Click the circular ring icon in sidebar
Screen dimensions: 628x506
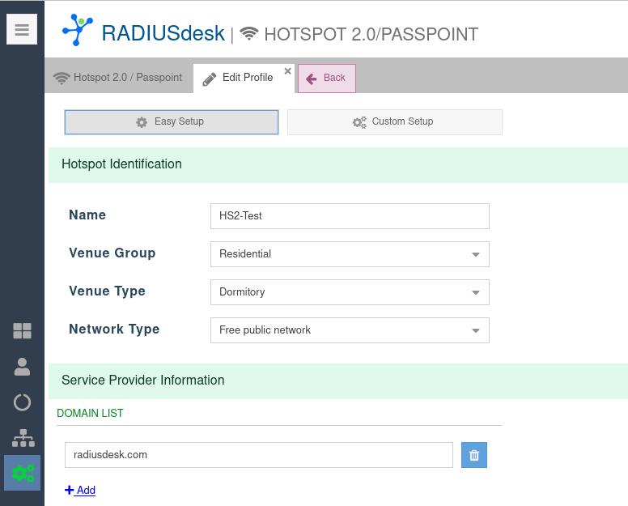tap(22, 402)
